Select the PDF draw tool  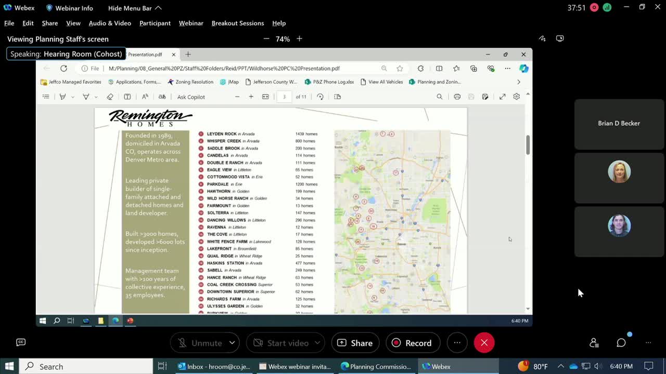coord(86,97)
